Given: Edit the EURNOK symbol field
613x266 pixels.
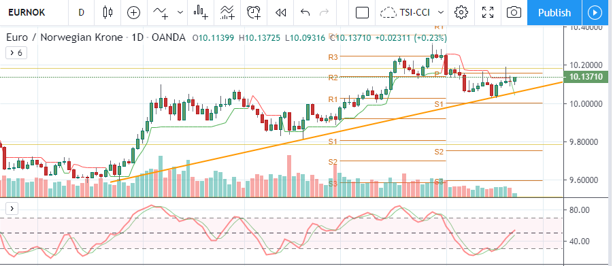Looking at the screenshot, I should coord(27,12).
